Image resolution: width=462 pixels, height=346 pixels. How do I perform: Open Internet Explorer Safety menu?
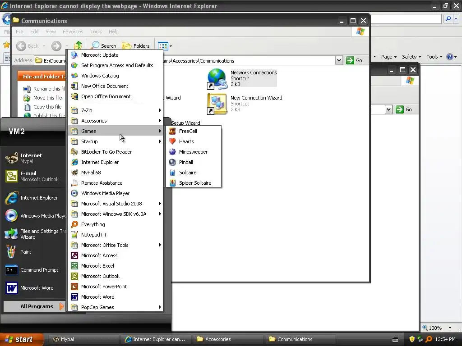tap(411, 57)
